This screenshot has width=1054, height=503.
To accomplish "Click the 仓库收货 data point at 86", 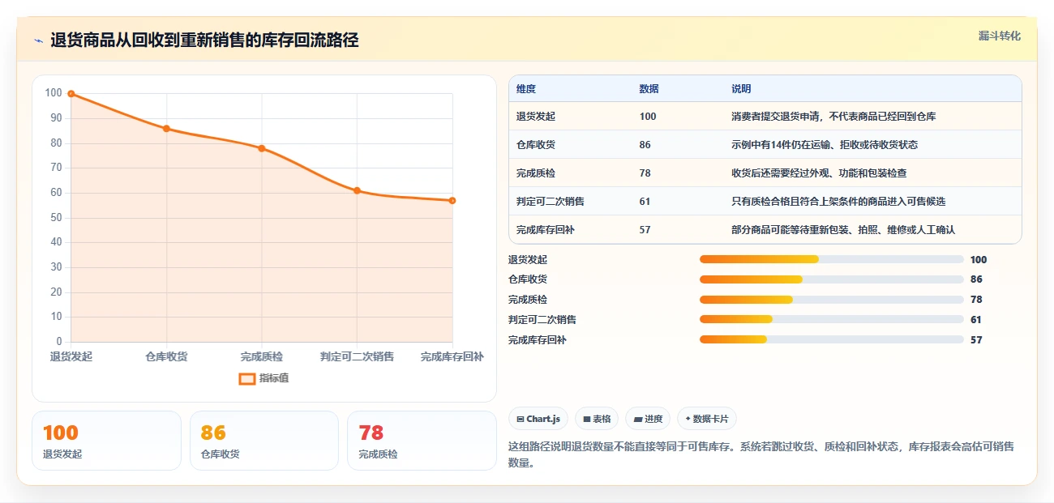I will coord(166,129).
